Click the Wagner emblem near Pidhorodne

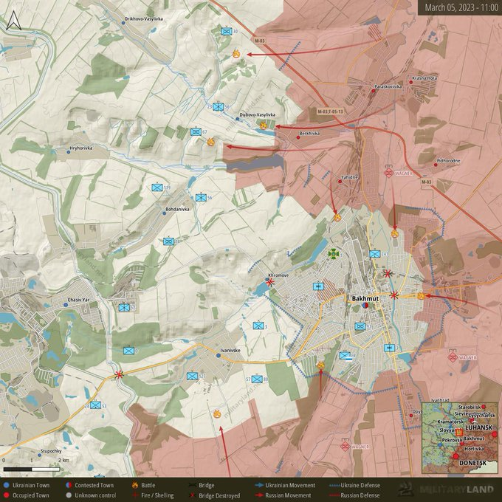pyautogui.click(x=389, y=173)
